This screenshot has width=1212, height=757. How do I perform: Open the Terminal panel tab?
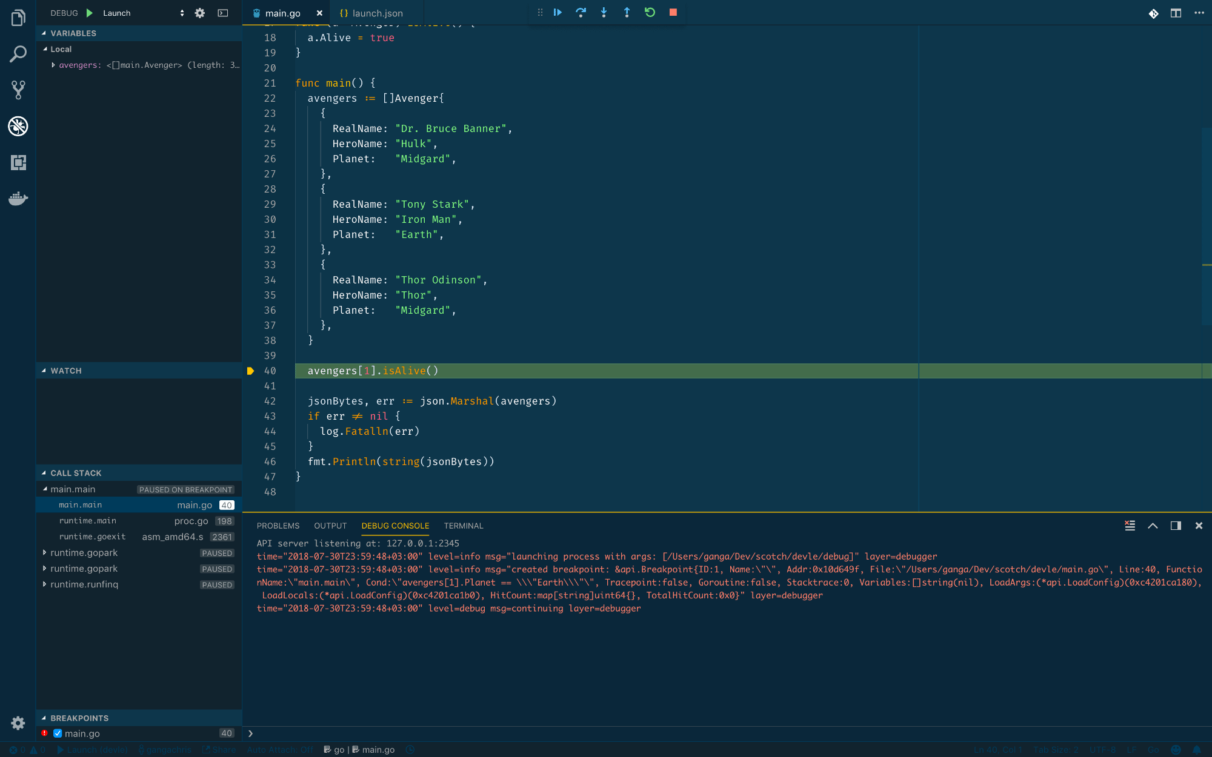click(464, 526)
